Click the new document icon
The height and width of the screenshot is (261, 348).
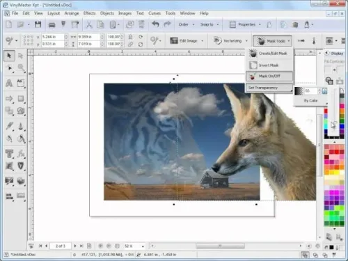tap(9, 24)
